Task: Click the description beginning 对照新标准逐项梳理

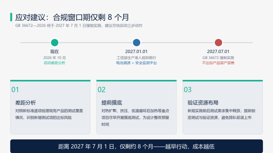Action: (49, 114)
